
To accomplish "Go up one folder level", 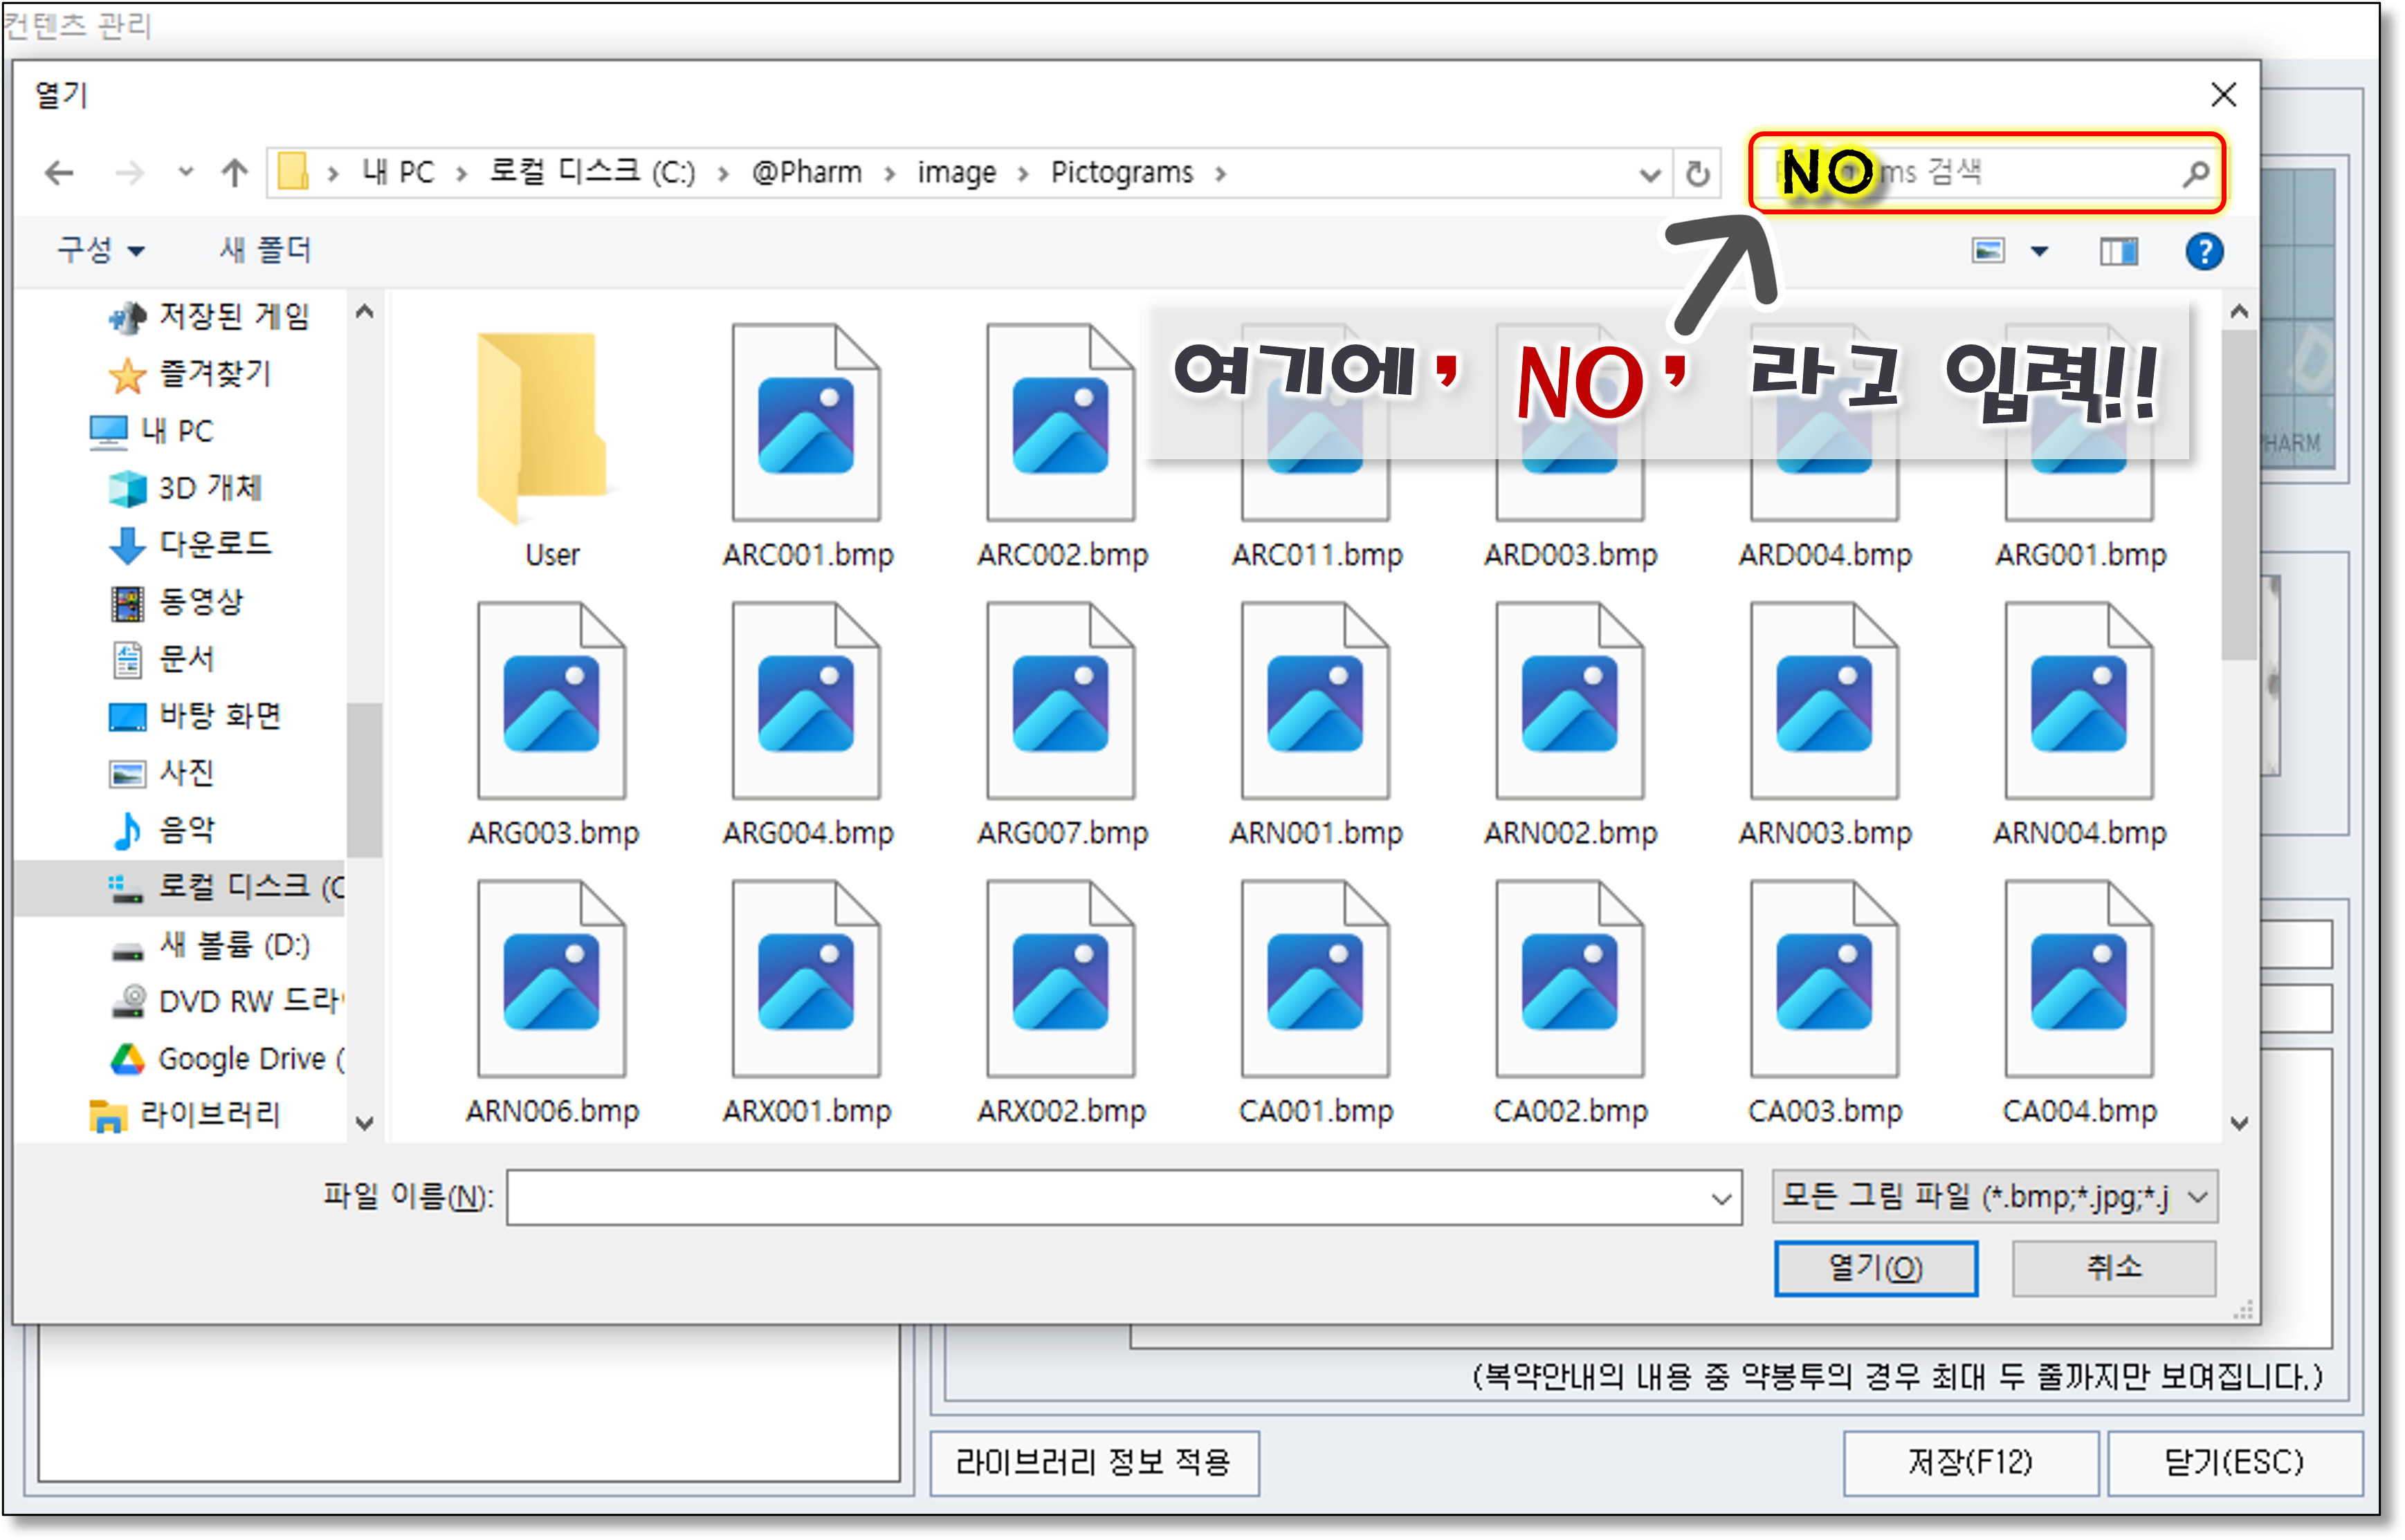I will click(x=234, y=173).
